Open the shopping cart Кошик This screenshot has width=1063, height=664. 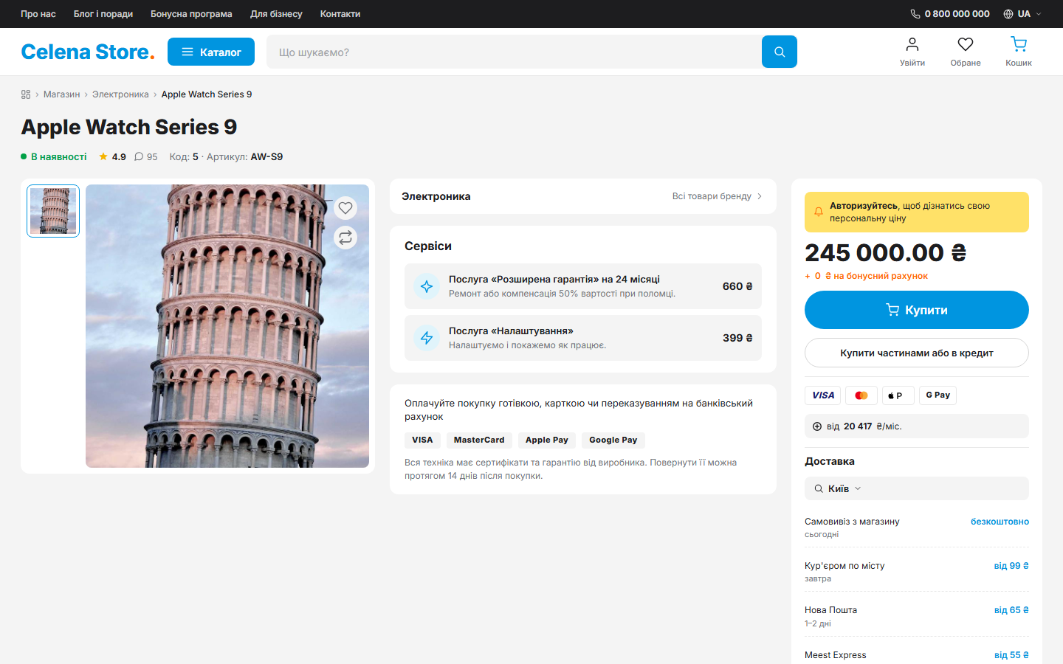(1019, 52)
